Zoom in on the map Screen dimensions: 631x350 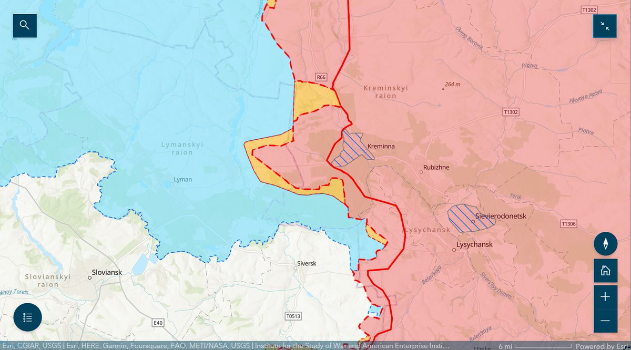pyautogui.click(x=605, y=297)
